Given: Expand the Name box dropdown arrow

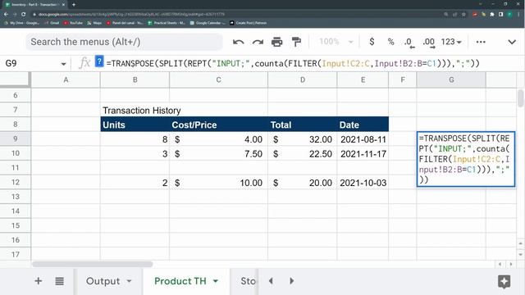Looking at the screenshot, I should (63, 64).
